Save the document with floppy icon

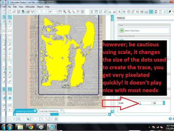[x=19, y=12]
